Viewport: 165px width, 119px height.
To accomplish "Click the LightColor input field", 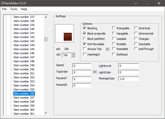I will [x=129, y=72].
